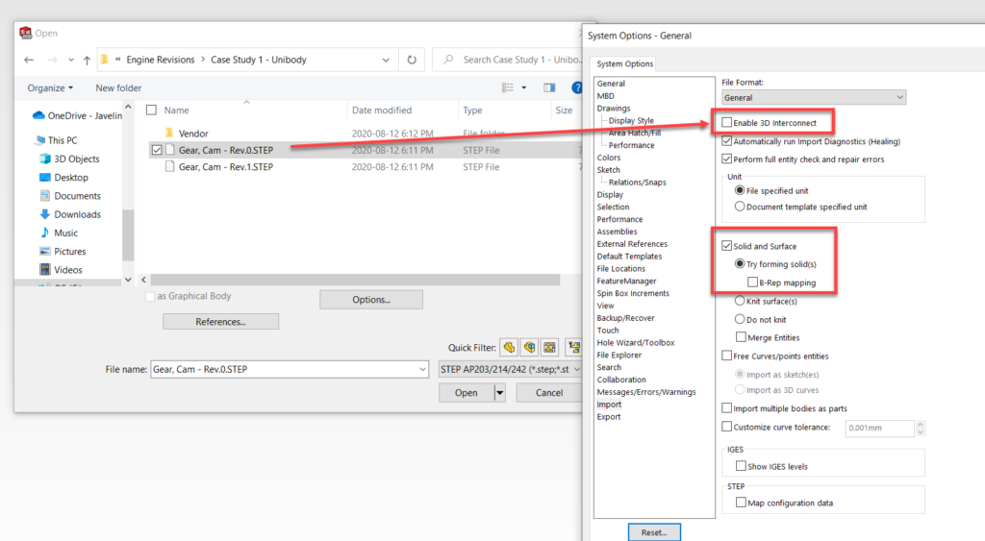Enable Show IGES levels
The height and width of the screenshot is (541, 985).
tap(742, 466)
